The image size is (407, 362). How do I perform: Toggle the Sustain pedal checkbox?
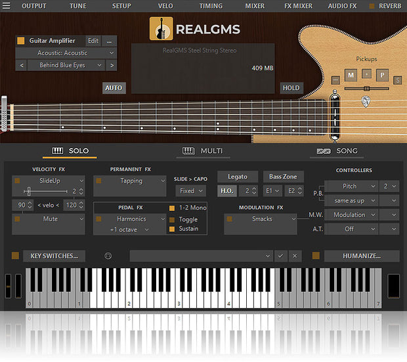pyautogui.click(x=172, y=229)
